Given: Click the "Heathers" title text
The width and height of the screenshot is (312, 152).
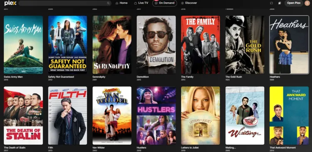Looking at the screenshot, I should pos(275,77).
